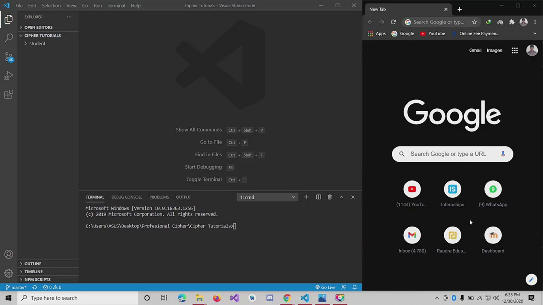Click the master branch indicator in status bar

click(16, 287)
